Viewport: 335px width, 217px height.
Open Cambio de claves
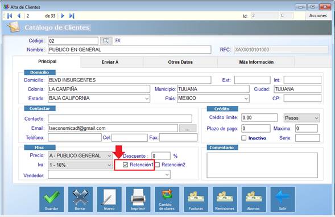point(167,199)
